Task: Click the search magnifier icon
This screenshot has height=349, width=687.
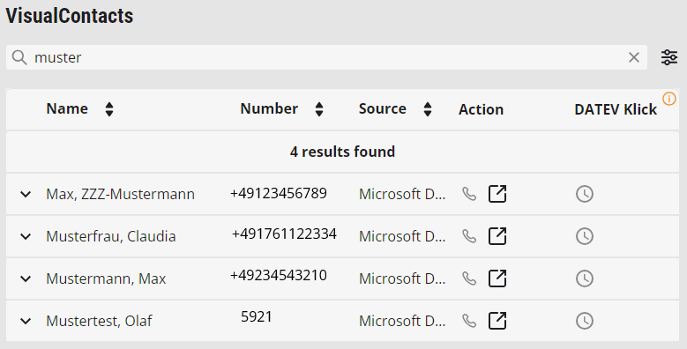Action: [x=19, y=57]
